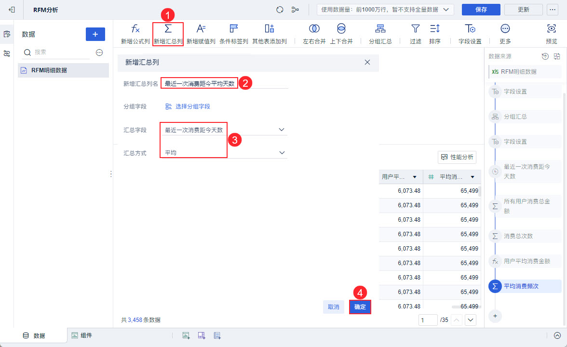Screen dimensions: 567x347
Task: Select RFM明细数据 in the data list
Action: [x=63, y=70]
